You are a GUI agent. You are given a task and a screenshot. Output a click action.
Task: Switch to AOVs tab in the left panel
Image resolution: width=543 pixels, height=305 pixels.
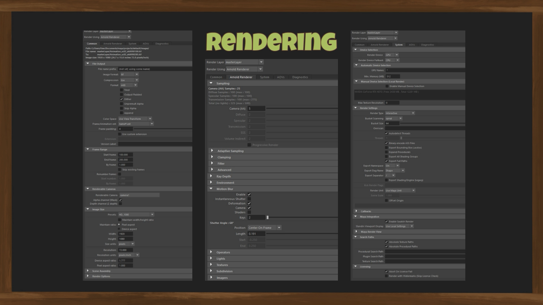coord(146,44)
